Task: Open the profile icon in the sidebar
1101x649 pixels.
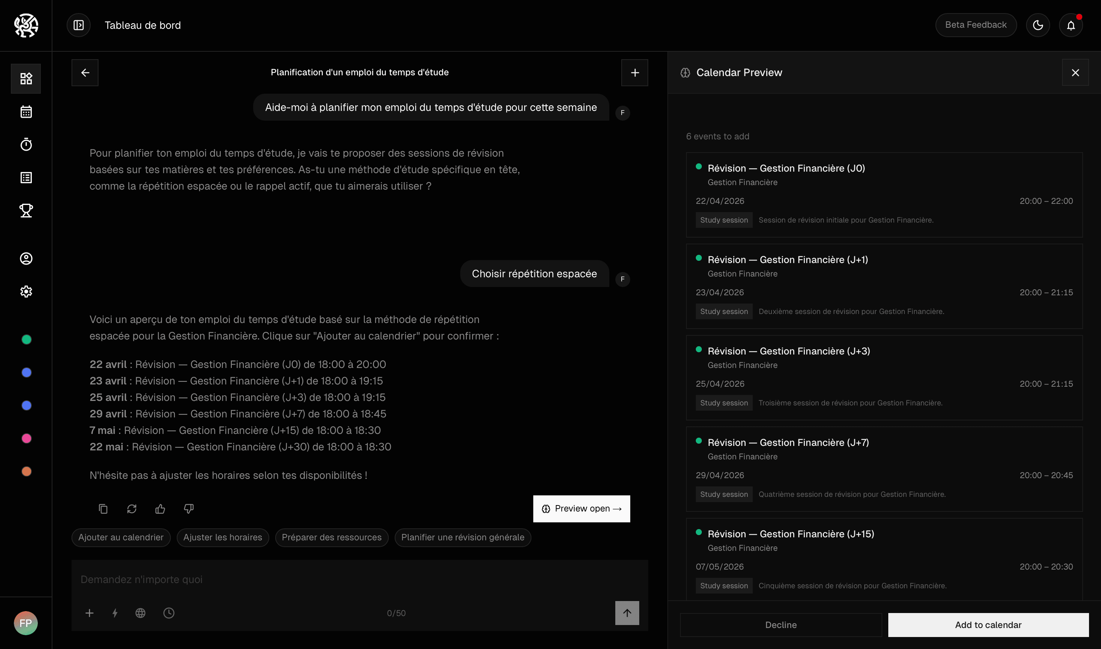Action: pos(26,258)
